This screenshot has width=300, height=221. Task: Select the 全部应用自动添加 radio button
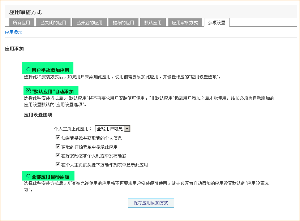[x=29, y=176]
